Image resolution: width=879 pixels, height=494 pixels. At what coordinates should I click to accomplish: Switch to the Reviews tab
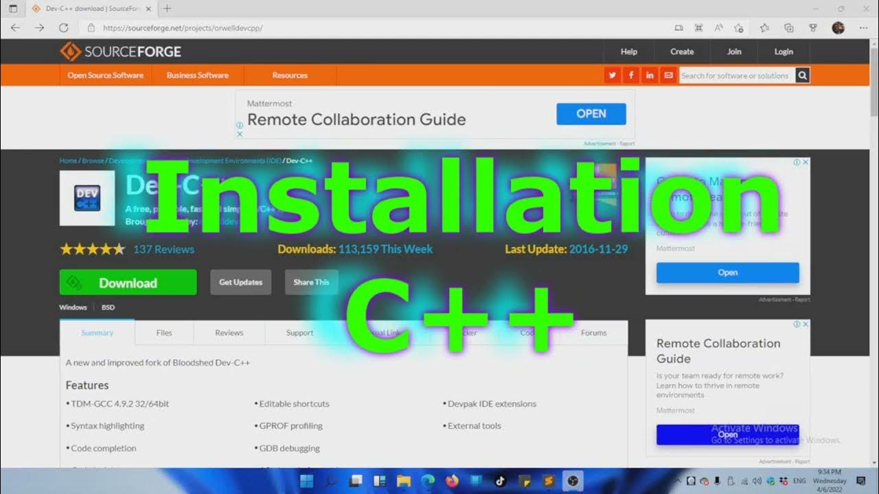point(229,333)
